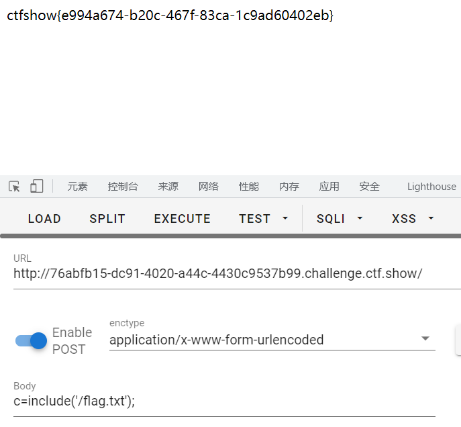Open the enctype selection dropdown
Image resolution: width=461 pixels, height=427 pixels.
point(272,340)
